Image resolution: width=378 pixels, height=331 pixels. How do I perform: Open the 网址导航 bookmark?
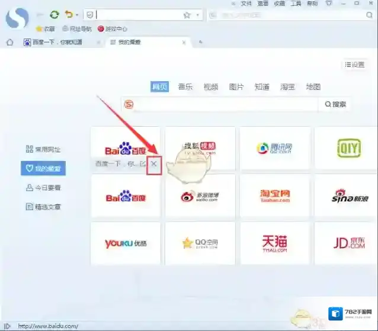point(77,29)
